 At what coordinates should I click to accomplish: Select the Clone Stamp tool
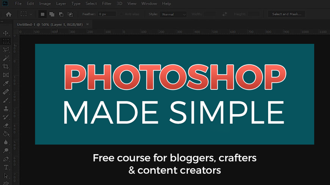coord(6,109)
